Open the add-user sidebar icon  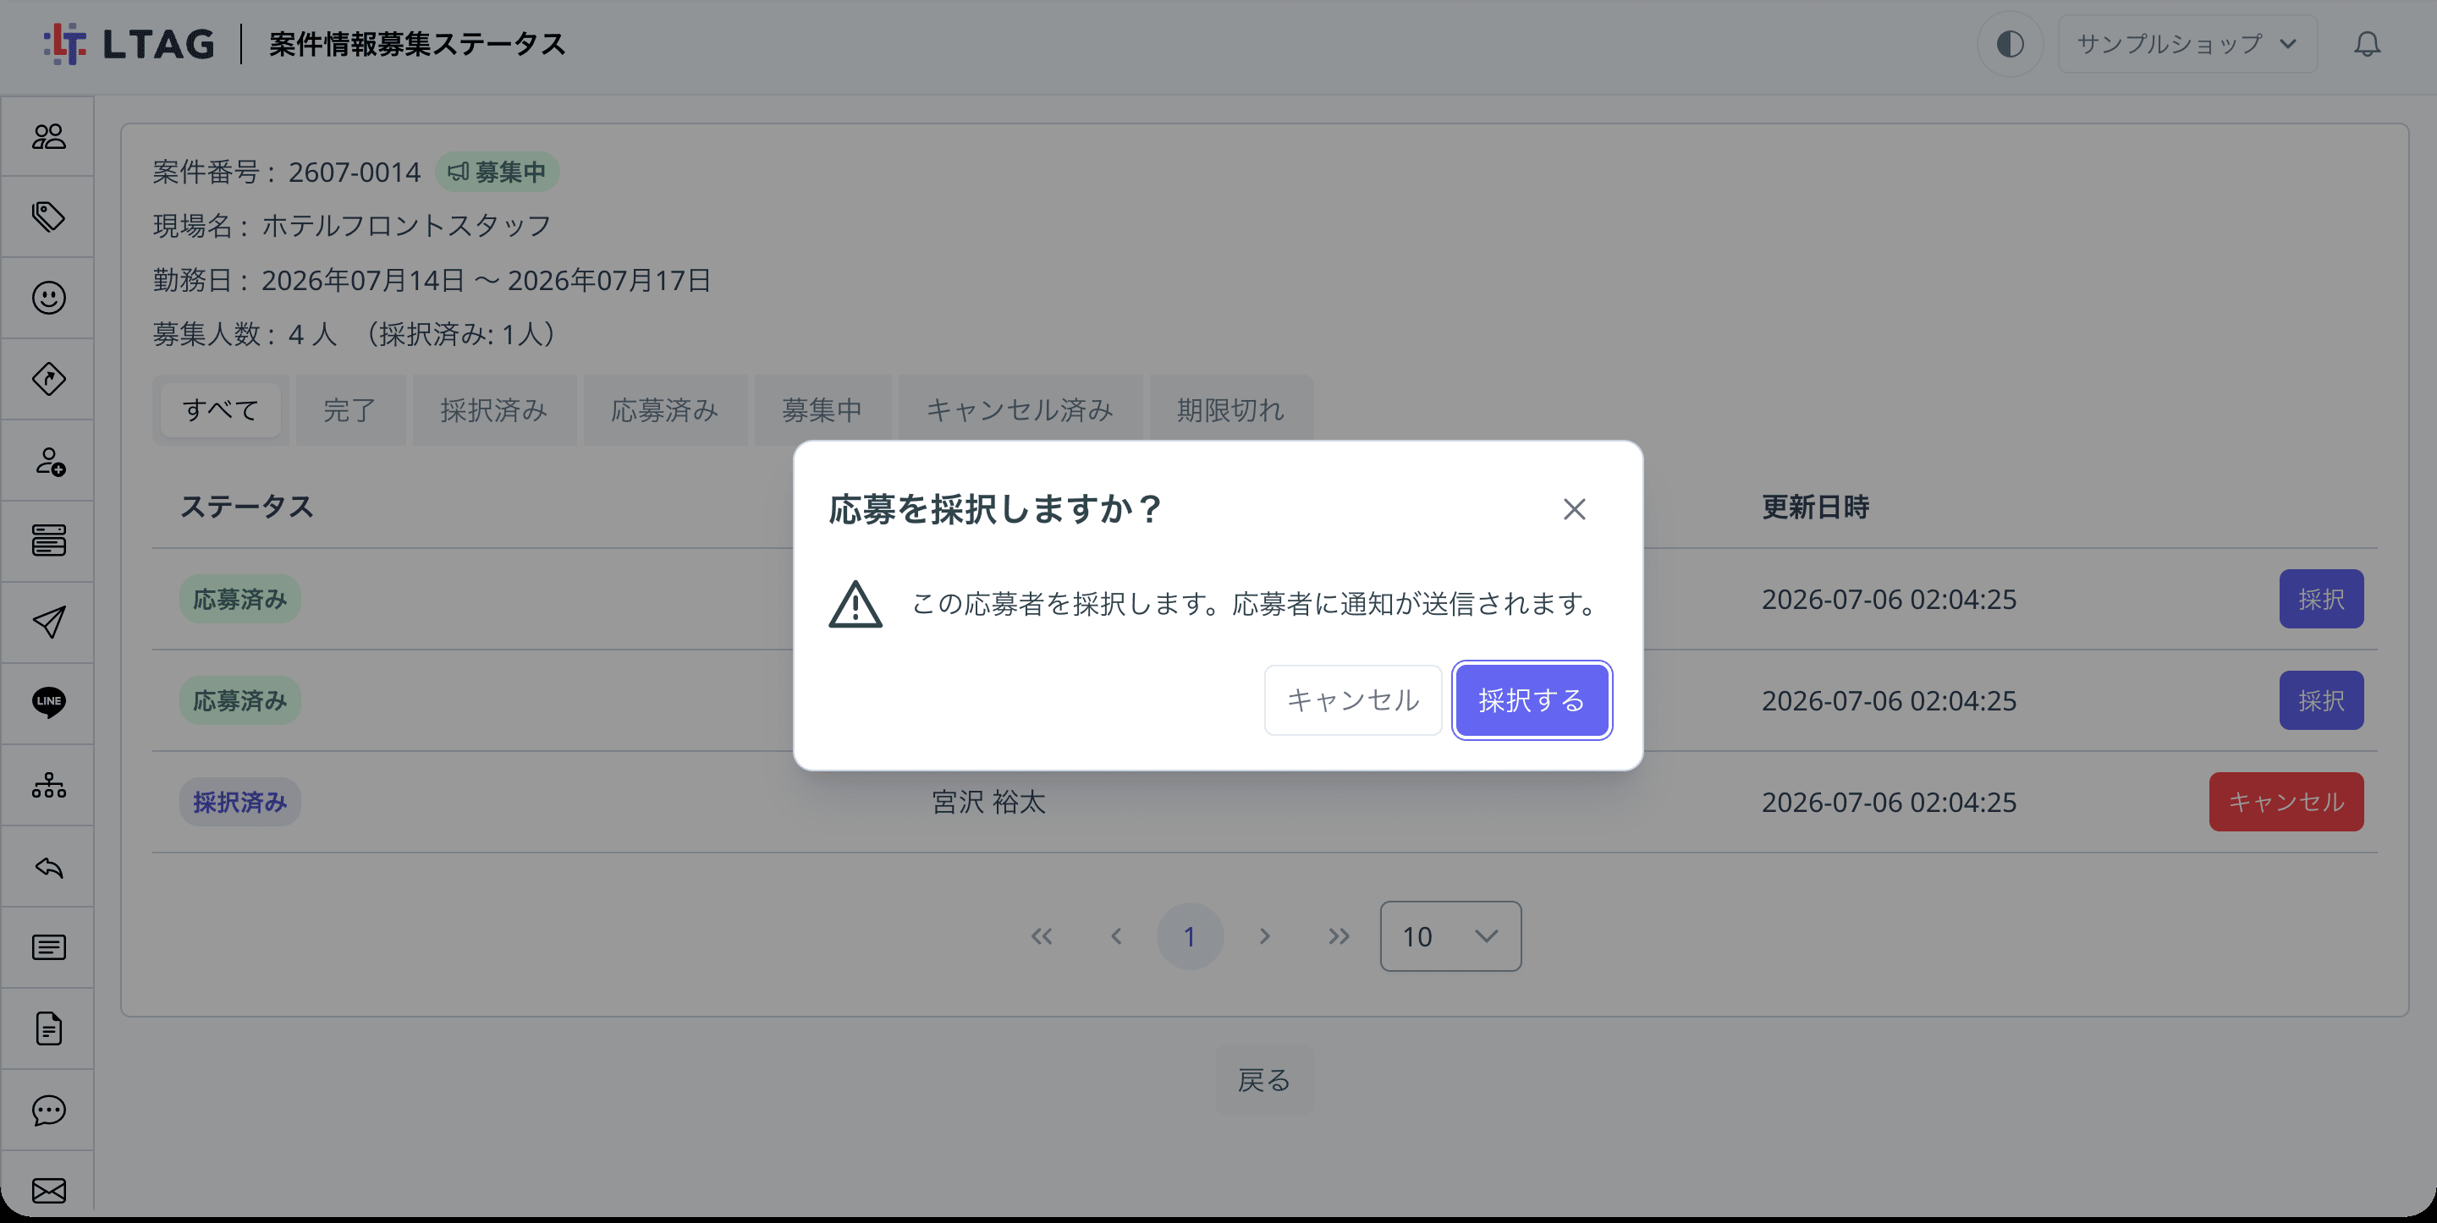click(48, 461)
